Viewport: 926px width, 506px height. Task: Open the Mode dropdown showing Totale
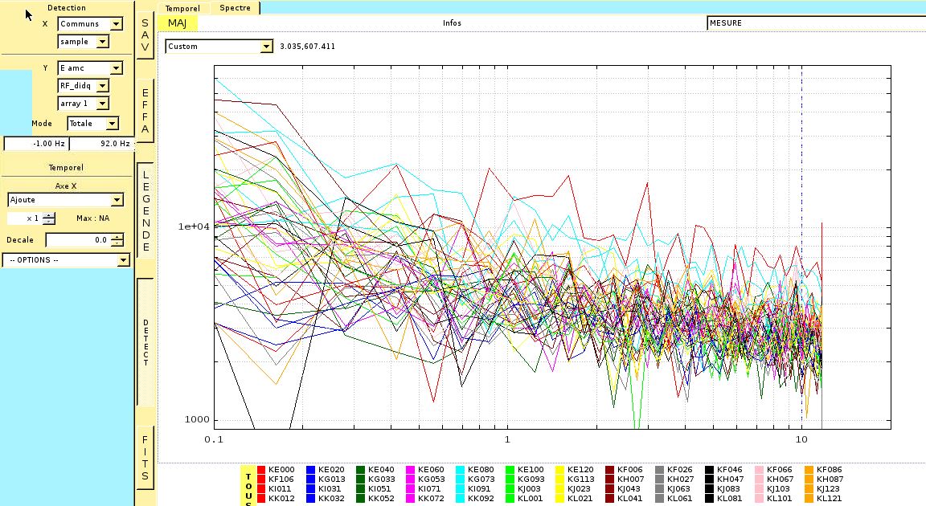click(92, 123)
